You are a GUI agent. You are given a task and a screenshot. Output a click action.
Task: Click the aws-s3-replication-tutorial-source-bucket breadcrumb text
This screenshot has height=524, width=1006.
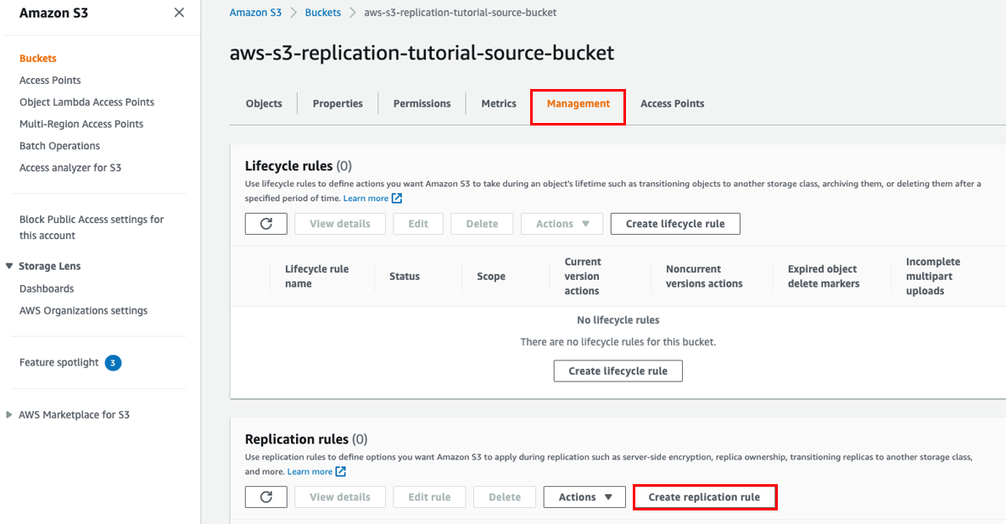pyautogui.click(x=460, y=13)
